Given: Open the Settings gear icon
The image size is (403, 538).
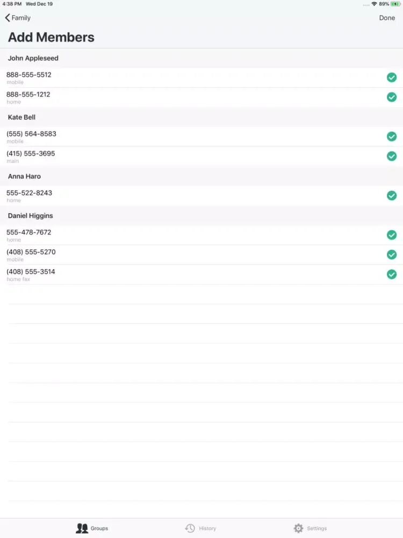Looking at the screenshot, I should (299, 528).
